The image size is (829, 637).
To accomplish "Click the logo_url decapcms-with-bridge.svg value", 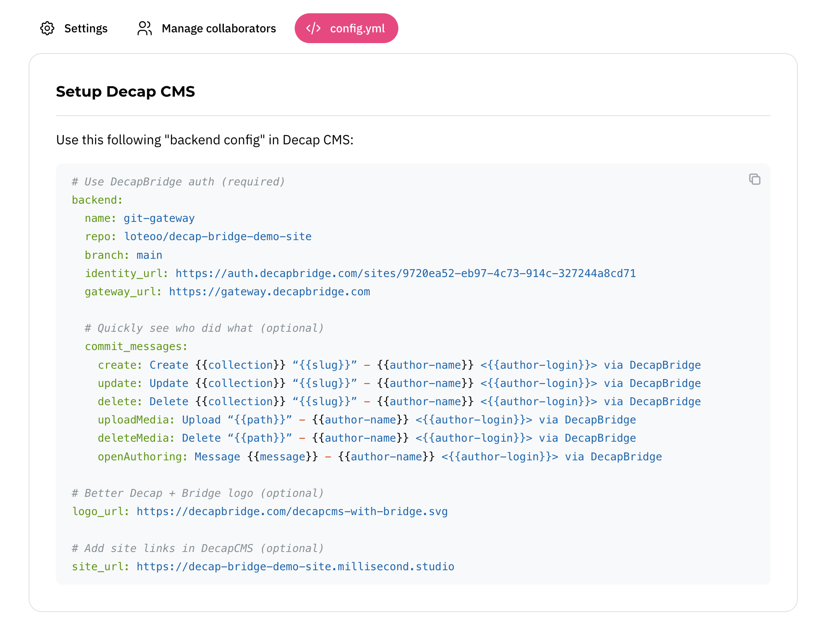I will point(292,511).
